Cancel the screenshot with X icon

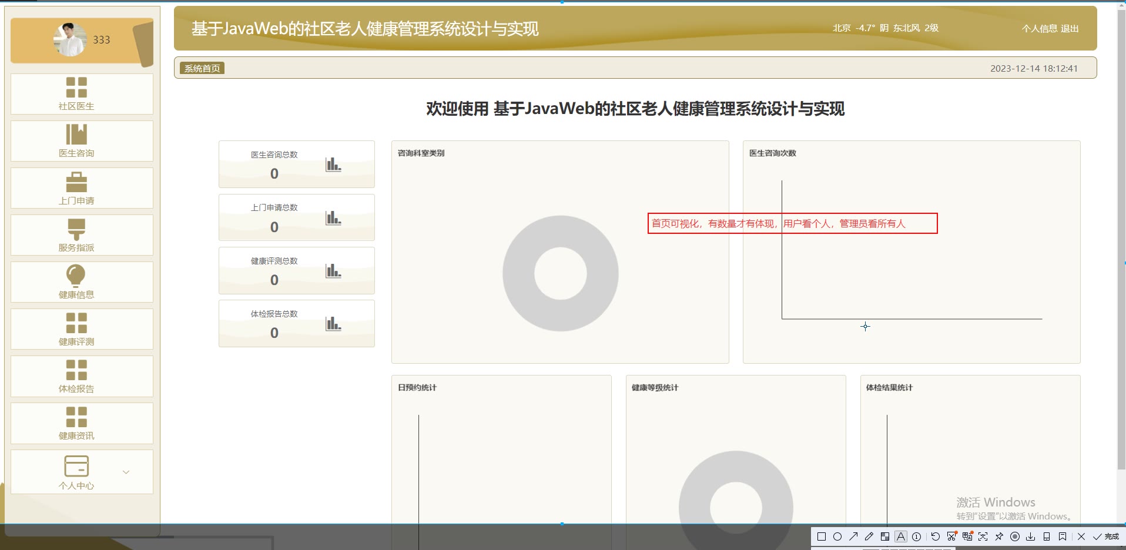click(x=1081, y=536)
